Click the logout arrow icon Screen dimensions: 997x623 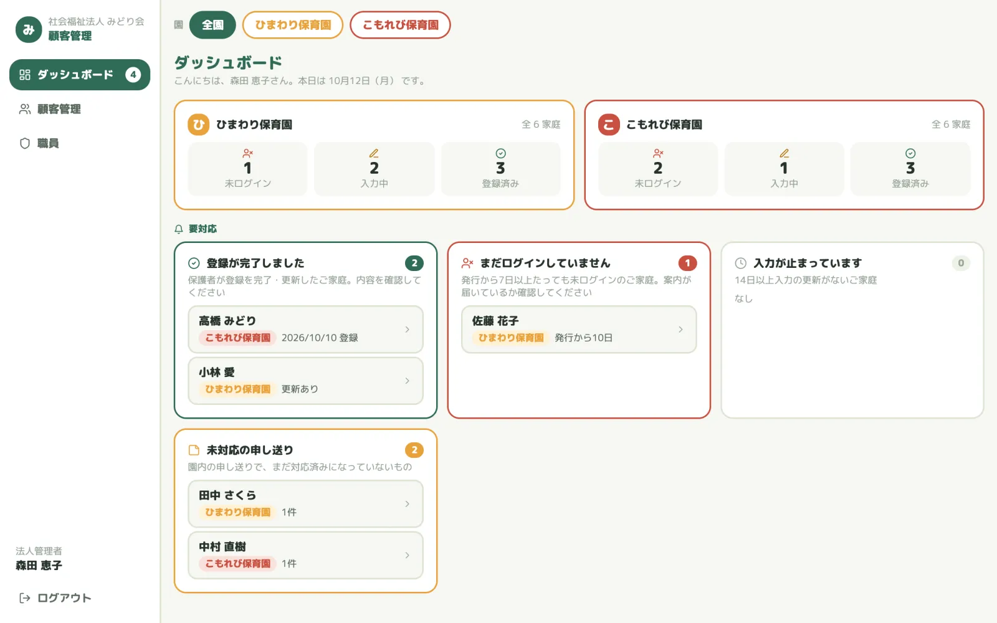[25, 598]
